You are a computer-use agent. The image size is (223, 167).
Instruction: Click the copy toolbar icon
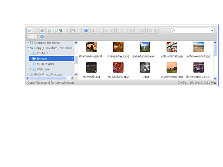click(x=101, y=31)
